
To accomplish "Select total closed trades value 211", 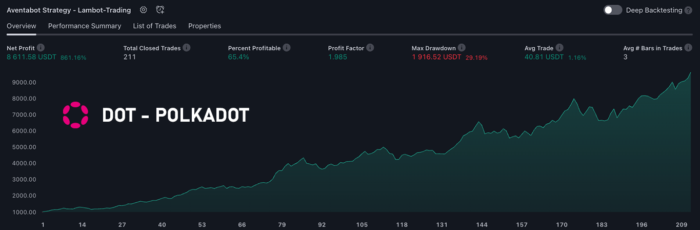I will (x=130, y=57).
